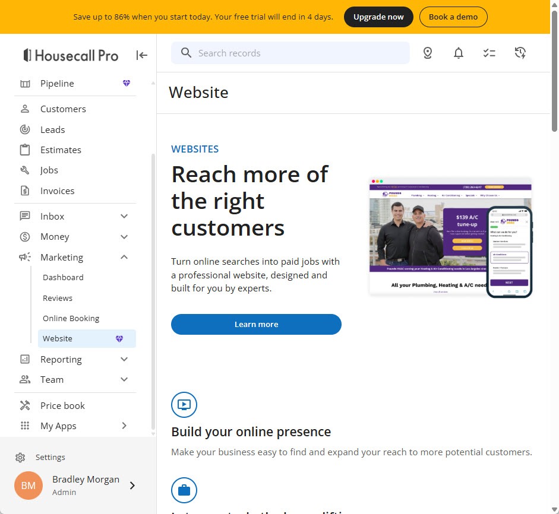The width and height of the screenshot is (559, 514).
Task: Open Settings label in the sidebar
Action: pos(50,458)
